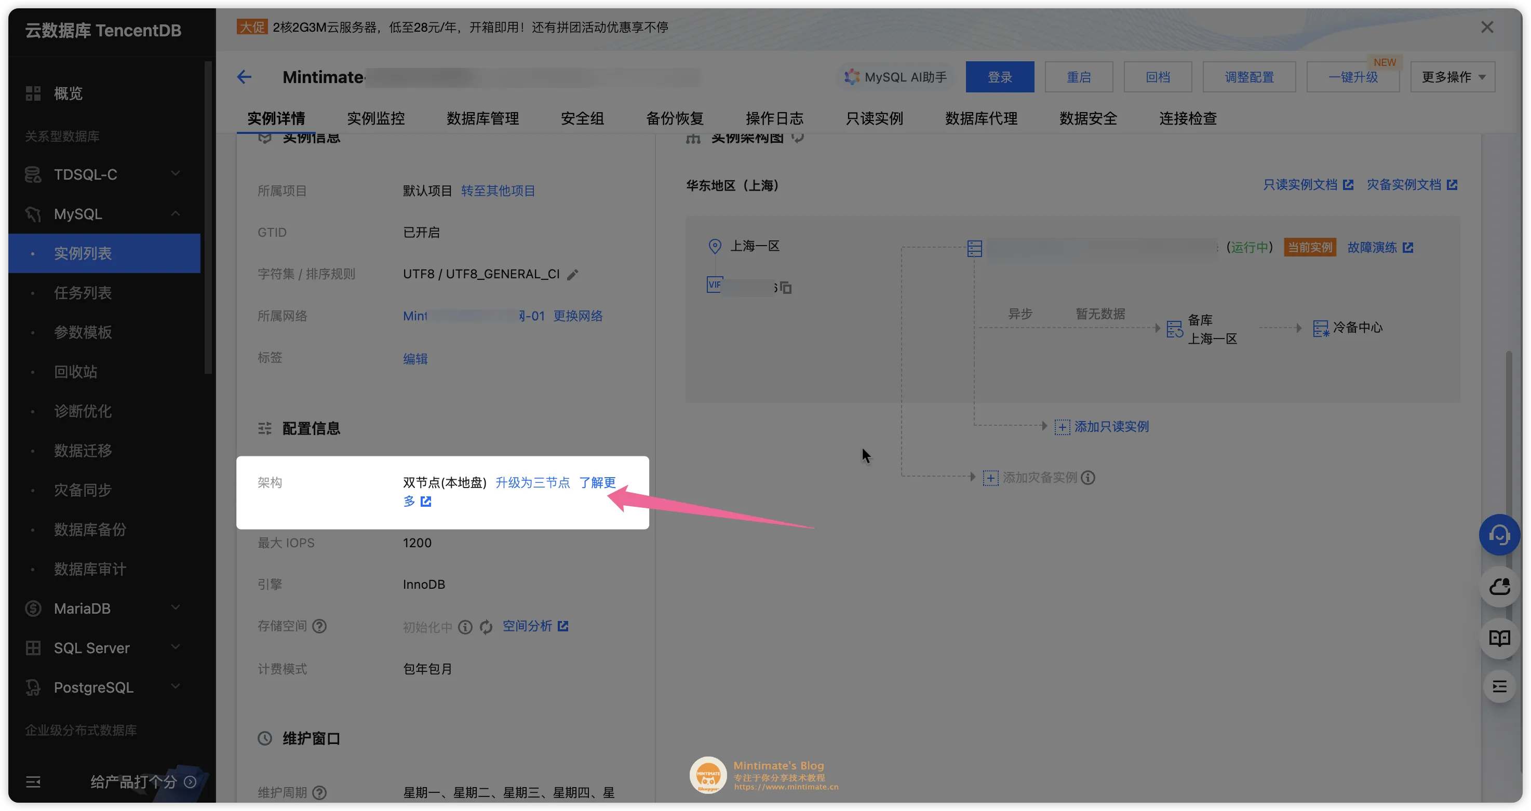Click the plus icon for 添加只读实例

coord(1062,427)
